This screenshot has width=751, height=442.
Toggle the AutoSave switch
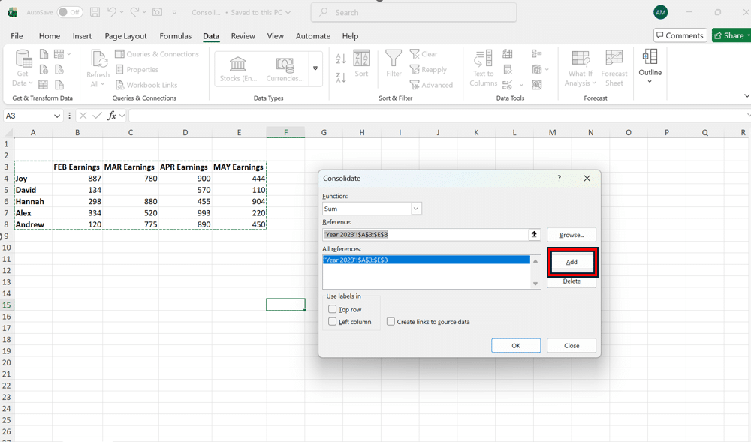click(70, 12)
